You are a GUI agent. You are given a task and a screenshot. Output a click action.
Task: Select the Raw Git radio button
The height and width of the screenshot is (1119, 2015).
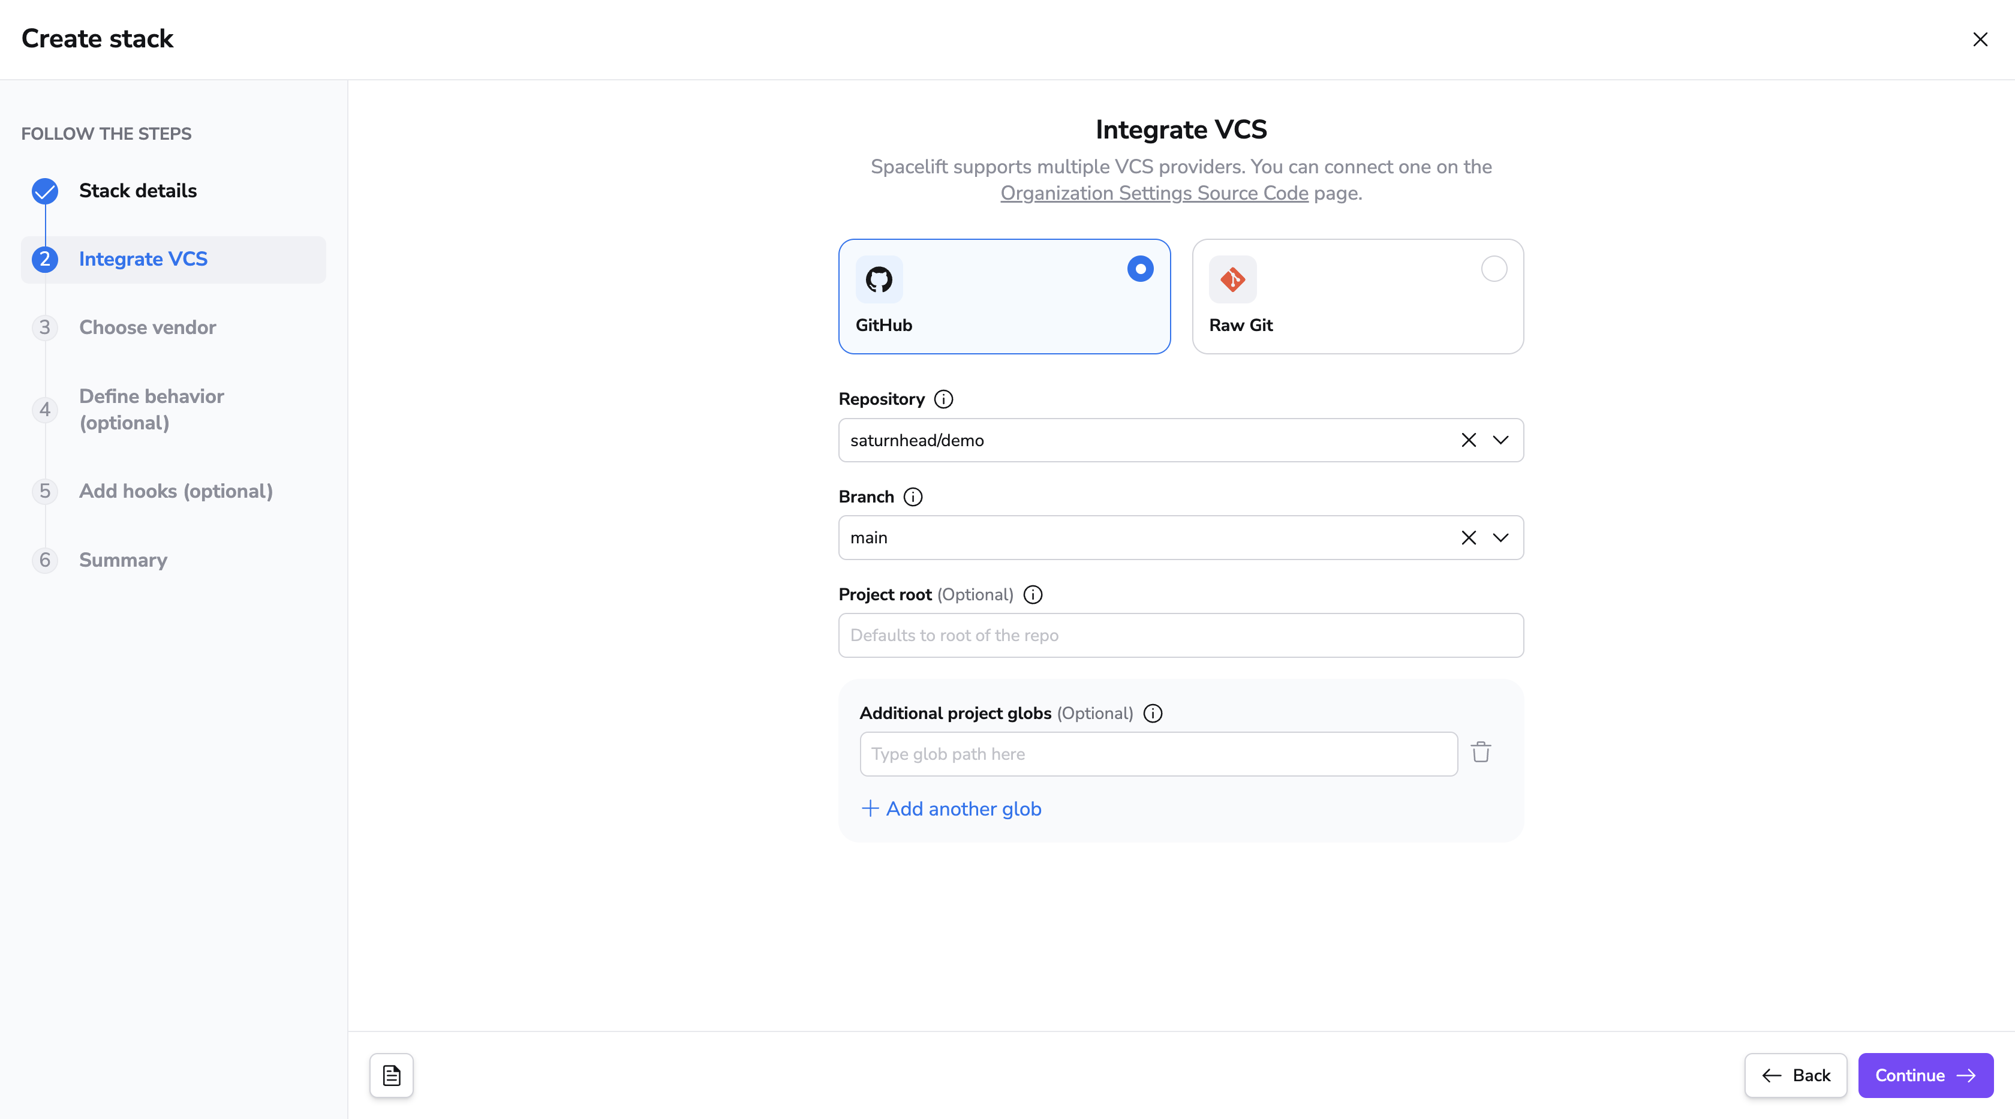(1493, 269)
